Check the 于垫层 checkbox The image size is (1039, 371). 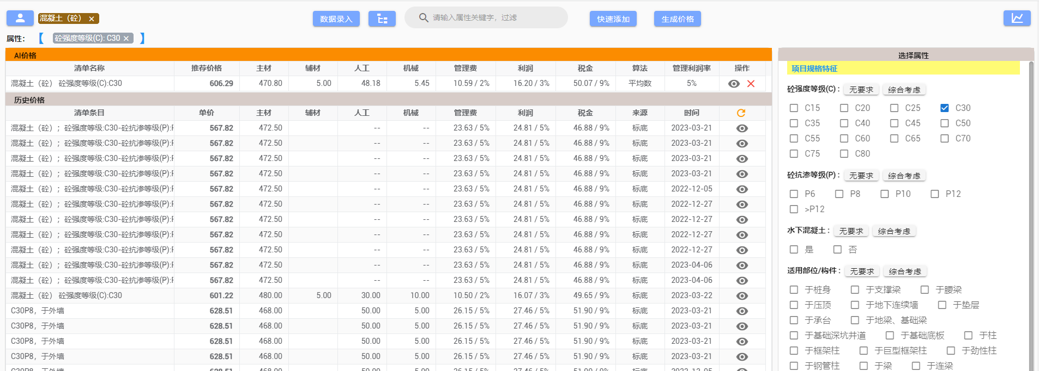click(x=942, y=305)
